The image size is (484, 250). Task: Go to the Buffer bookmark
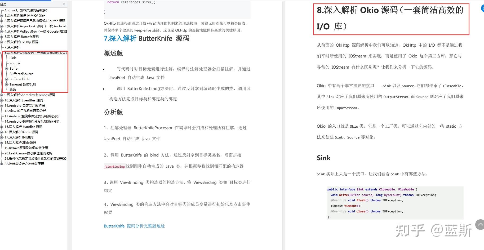[14, 69]
